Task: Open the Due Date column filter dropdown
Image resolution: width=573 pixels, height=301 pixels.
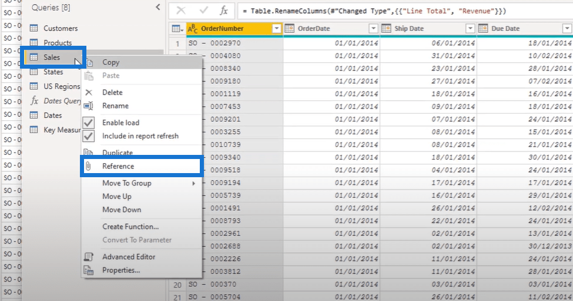Action: 567,29
